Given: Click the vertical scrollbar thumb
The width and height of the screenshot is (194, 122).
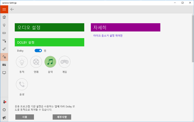Looking at the screenshot, I should pos(193,39).
